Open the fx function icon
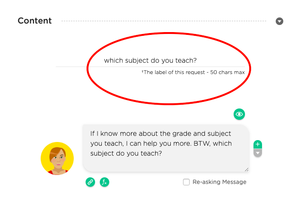 pos(105,182)
